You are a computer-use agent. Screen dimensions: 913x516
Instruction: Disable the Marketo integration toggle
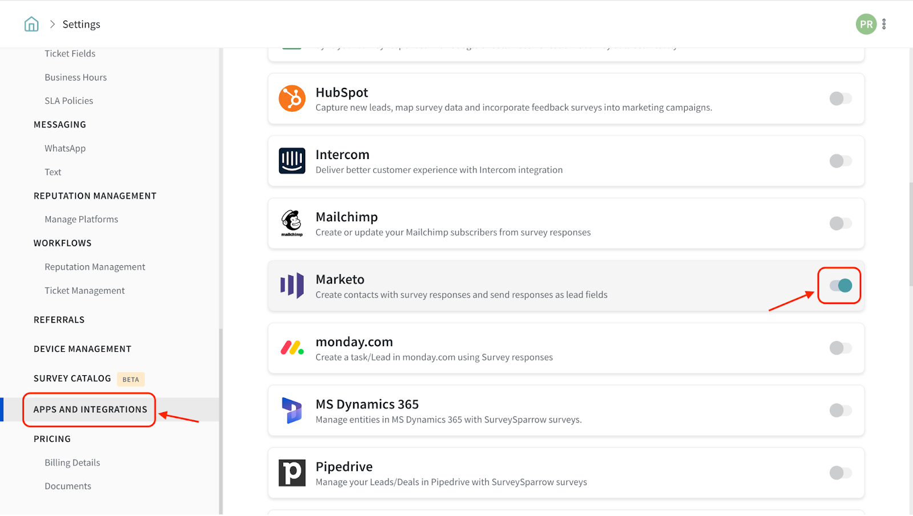(840, 286)
